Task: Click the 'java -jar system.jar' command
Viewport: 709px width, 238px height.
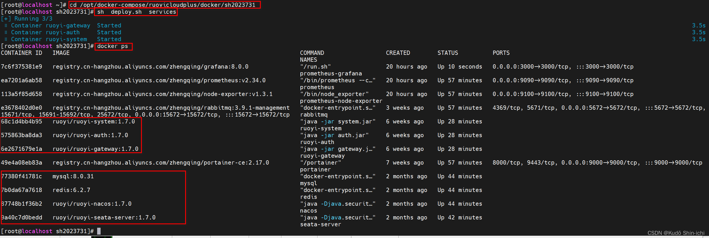Action: (338, 121)
